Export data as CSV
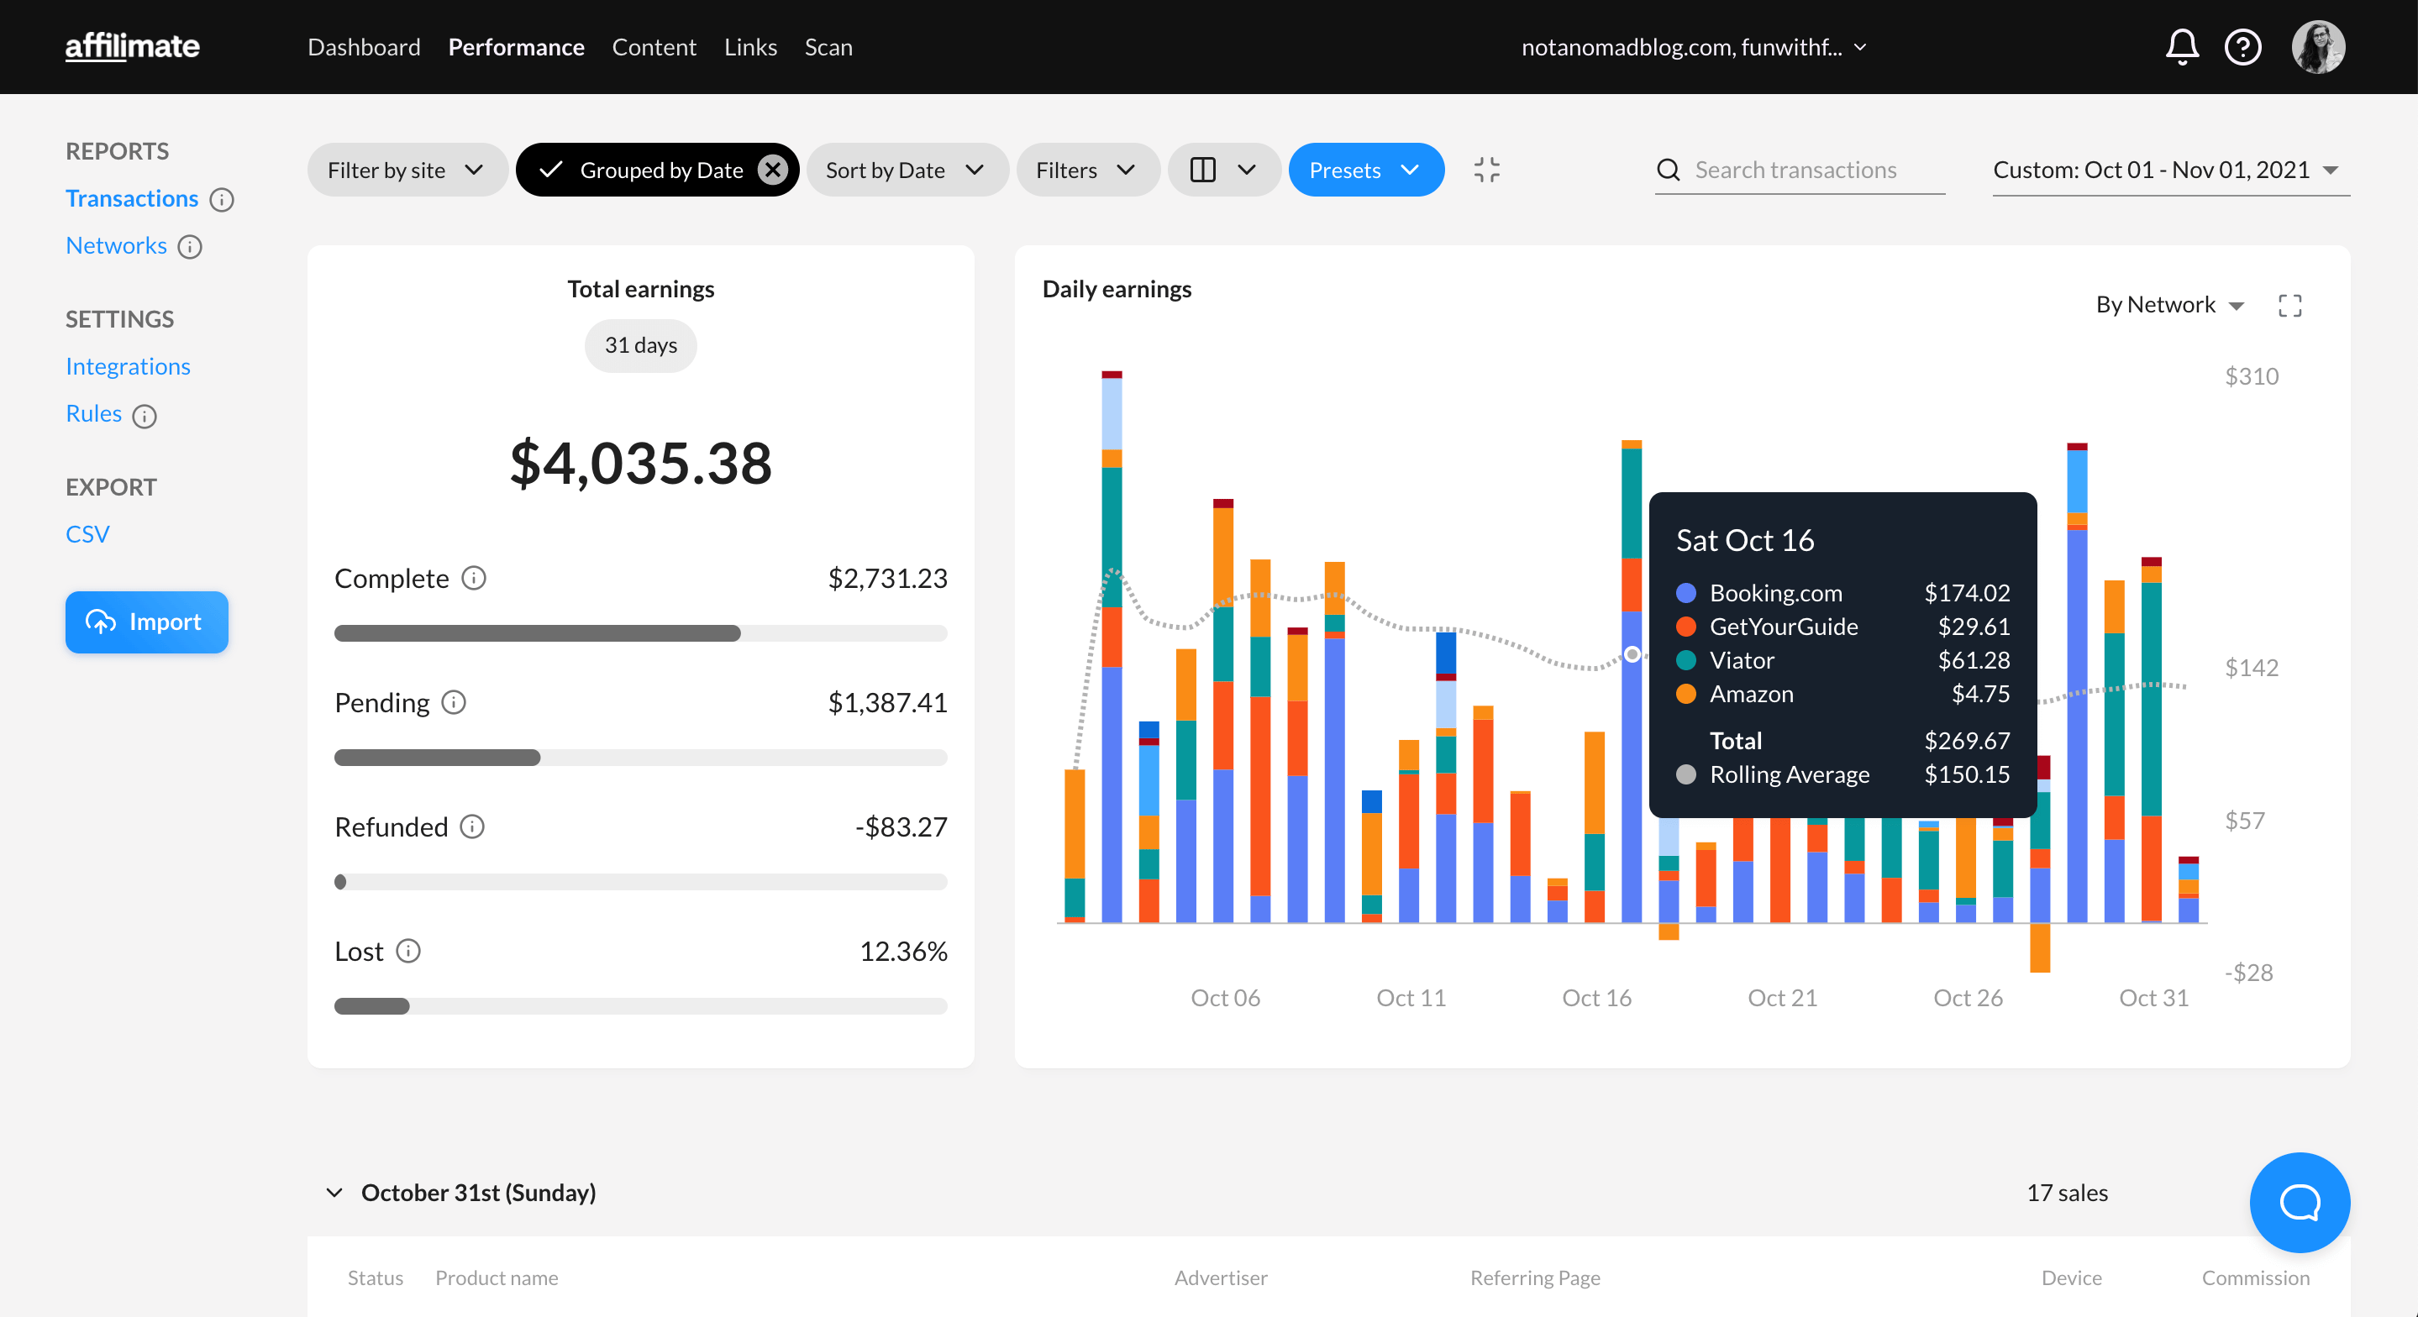 [x=87, y=534]
